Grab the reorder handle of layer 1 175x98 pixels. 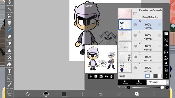159,68
